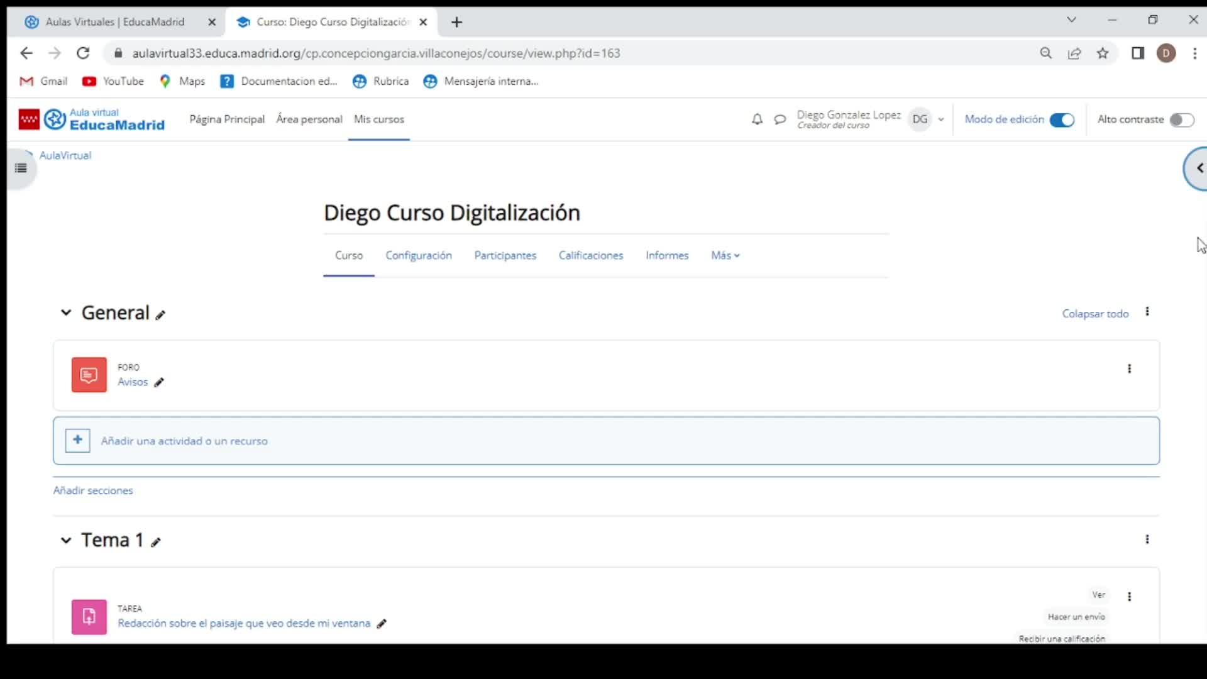Click pencil icon next to Avisos
This screenshot has height=679, width=1207.
click(159, 382)
